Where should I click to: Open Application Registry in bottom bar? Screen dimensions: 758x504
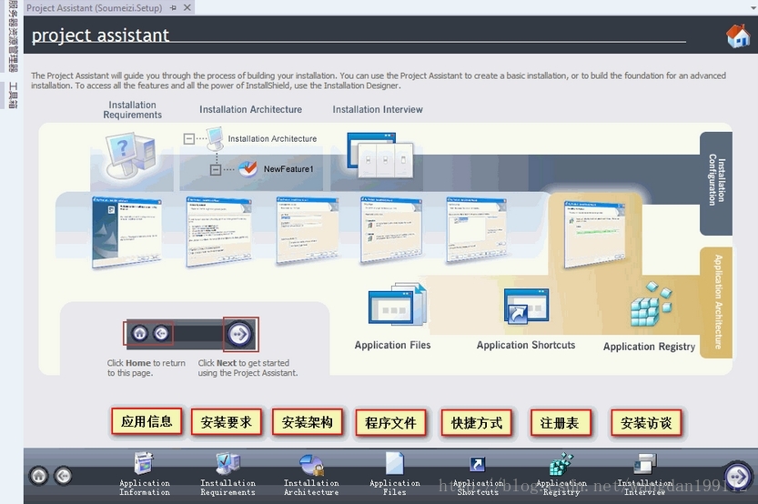click(561, 474)
